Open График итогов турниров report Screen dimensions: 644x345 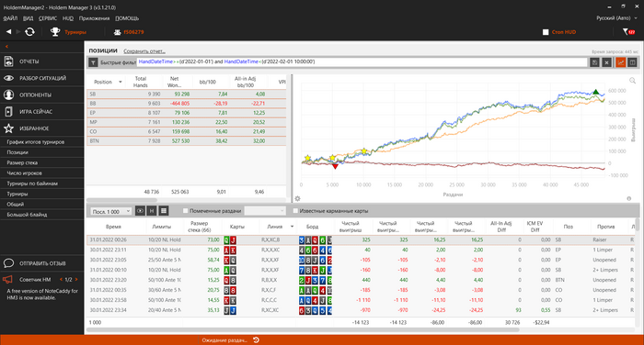pyautogui.click(x=35, y=142)
